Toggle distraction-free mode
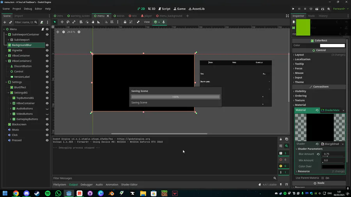Viewport: 351px width, 197px height. click(x=287, y=16)
